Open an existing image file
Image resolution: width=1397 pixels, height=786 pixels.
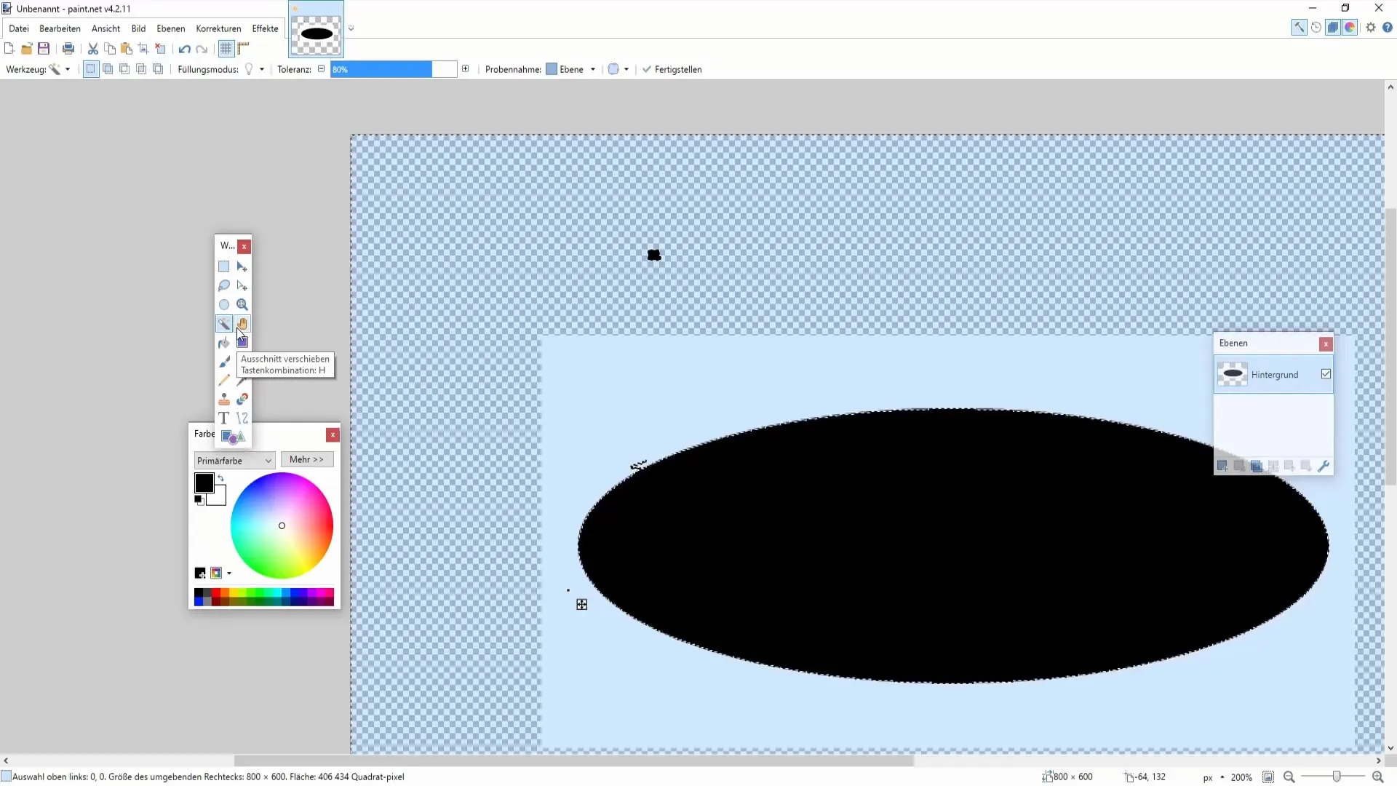27,49
